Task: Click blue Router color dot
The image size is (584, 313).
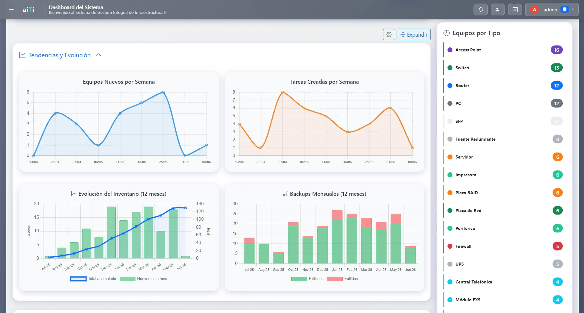Action: pyautogui.click(x=450, y=86)
